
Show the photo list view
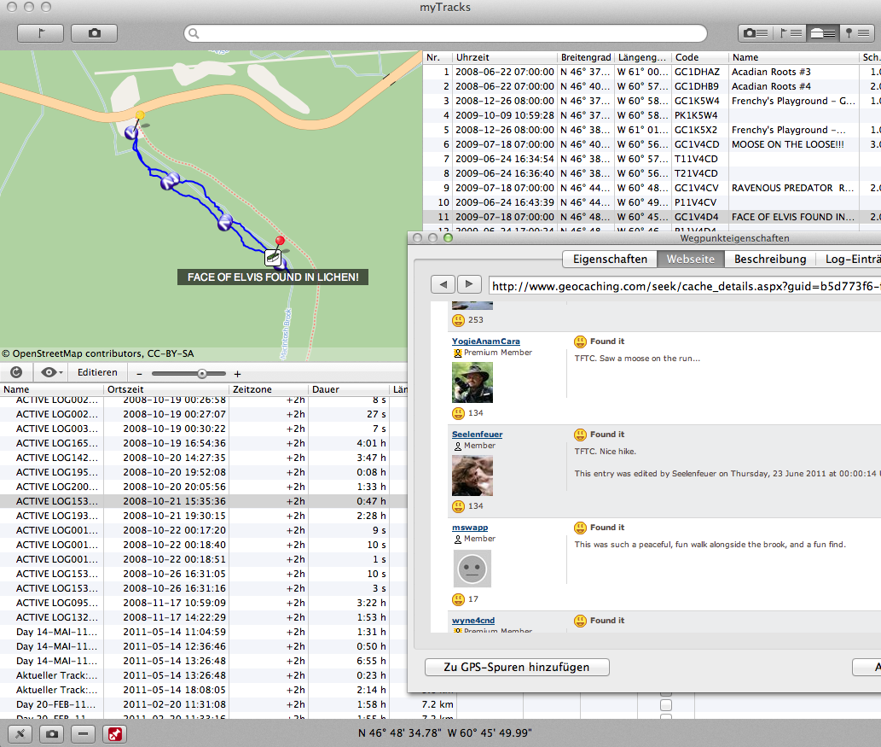pos(755,33)
